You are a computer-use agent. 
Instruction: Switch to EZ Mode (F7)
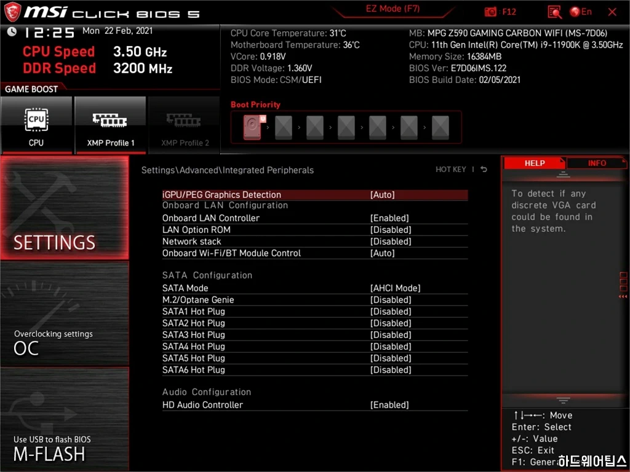coord(393,9)
